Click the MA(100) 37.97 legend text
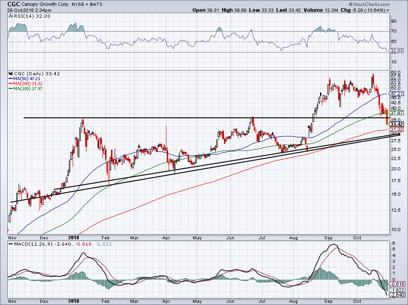 [x=28, y=88]
